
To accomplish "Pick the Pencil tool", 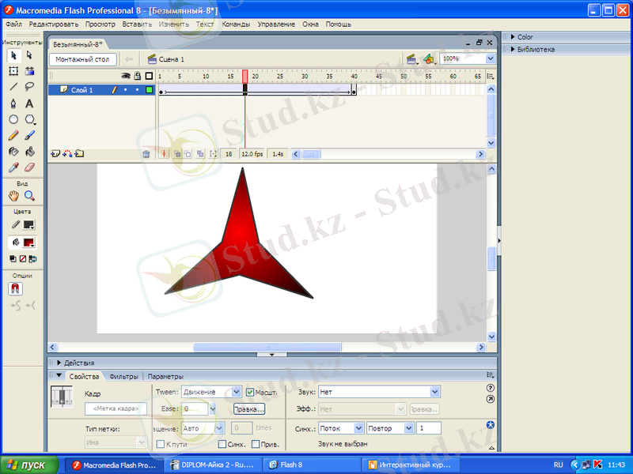I will pos(13,136).
